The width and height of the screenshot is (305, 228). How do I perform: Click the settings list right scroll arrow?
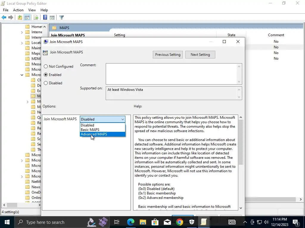point(301,199)
